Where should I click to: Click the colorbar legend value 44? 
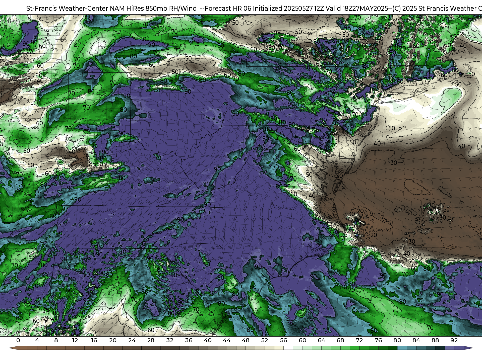click(227, 340)
